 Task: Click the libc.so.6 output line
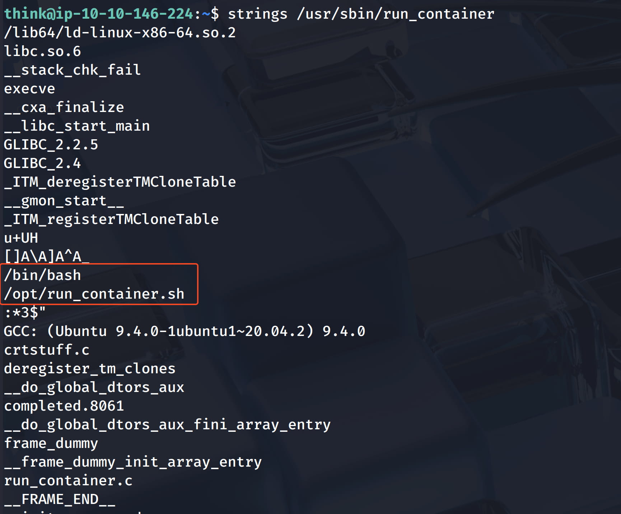(x=42, y=51)
